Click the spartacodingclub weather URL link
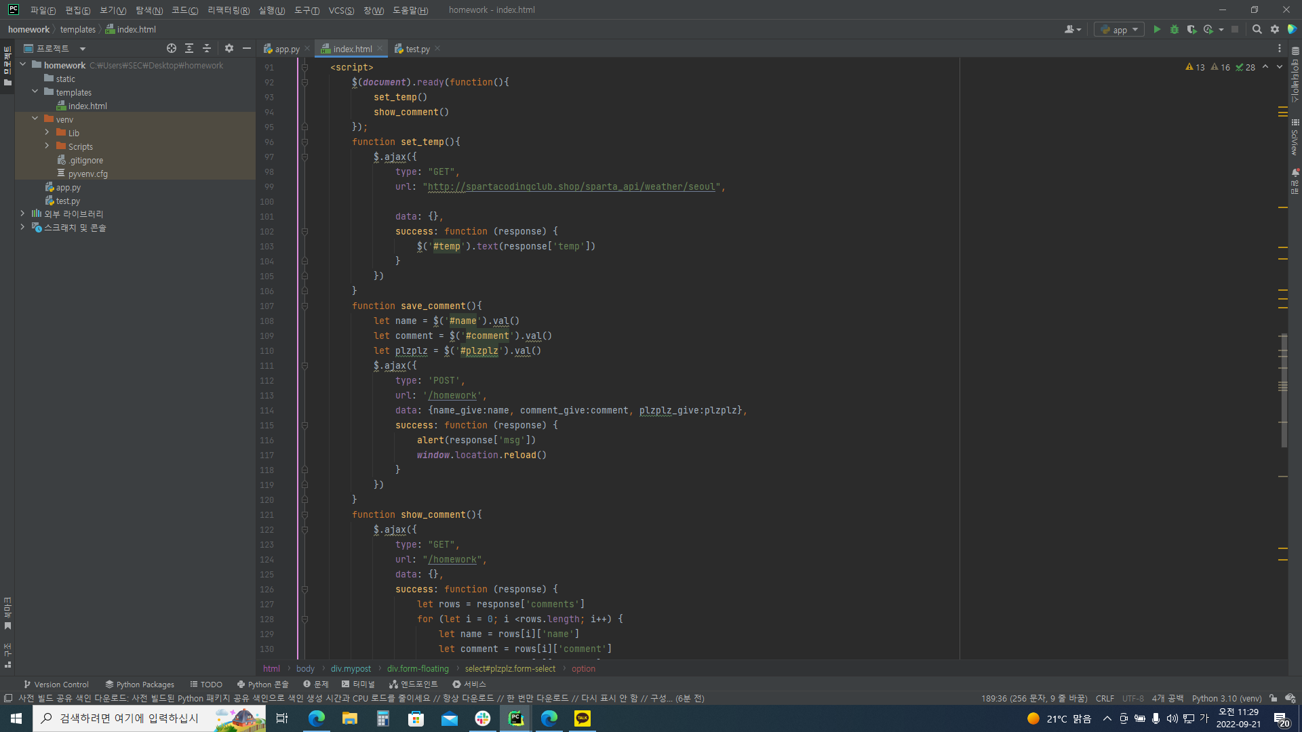The width and height of the screenshot is (1302, 732). click(x=571, y=186)
